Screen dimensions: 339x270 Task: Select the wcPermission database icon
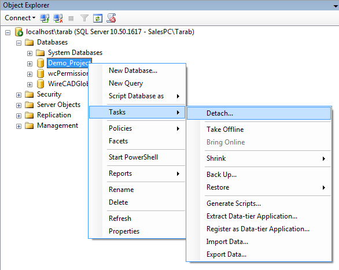coord(40,73)
